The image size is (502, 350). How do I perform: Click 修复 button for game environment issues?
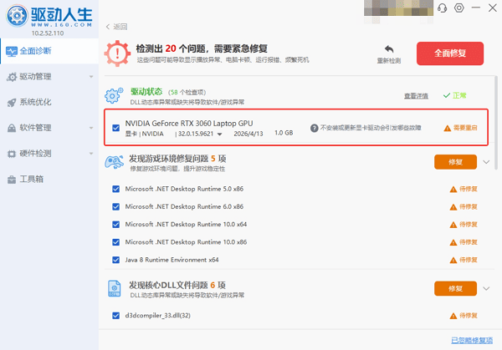pyautogui.click(x=455, y=162)
